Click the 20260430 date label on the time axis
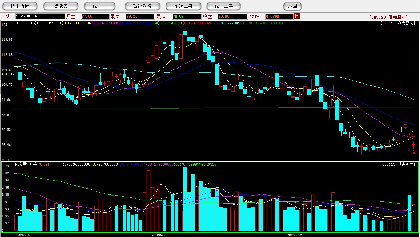 coord(159,235)
